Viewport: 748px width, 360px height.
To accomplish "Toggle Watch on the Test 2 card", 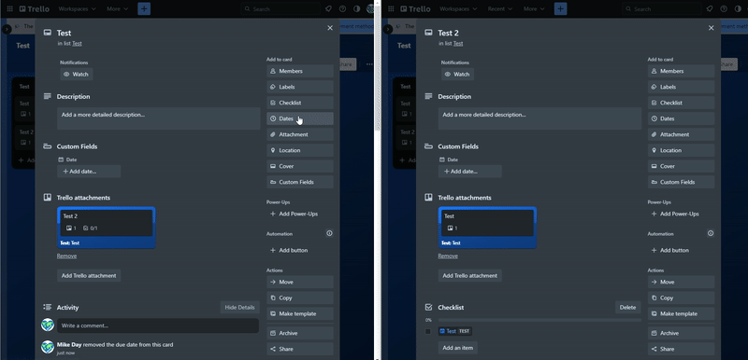I will [457, 75].
